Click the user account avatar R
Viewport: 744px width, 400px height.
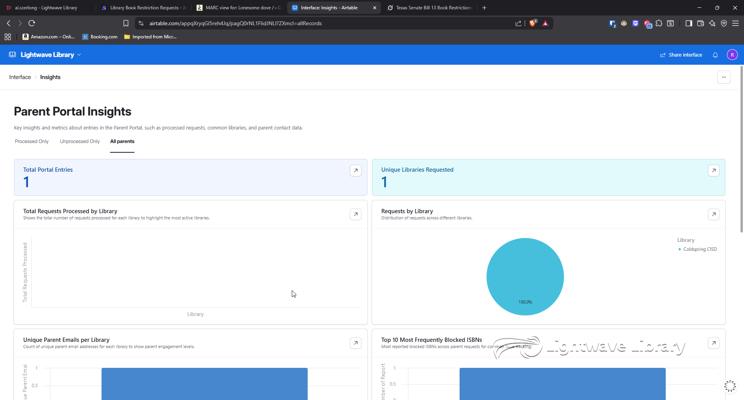coord(732,55)
